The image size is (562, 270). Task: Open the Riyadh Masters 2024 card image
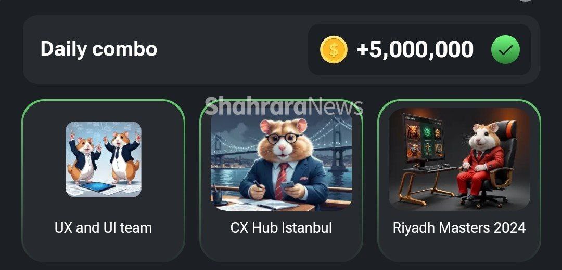point(459,159)
